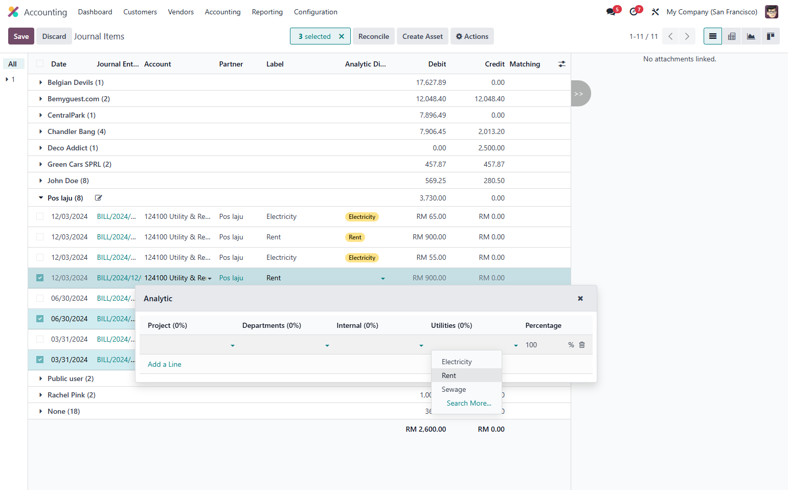Expand the None (18) group

point(41,411)
